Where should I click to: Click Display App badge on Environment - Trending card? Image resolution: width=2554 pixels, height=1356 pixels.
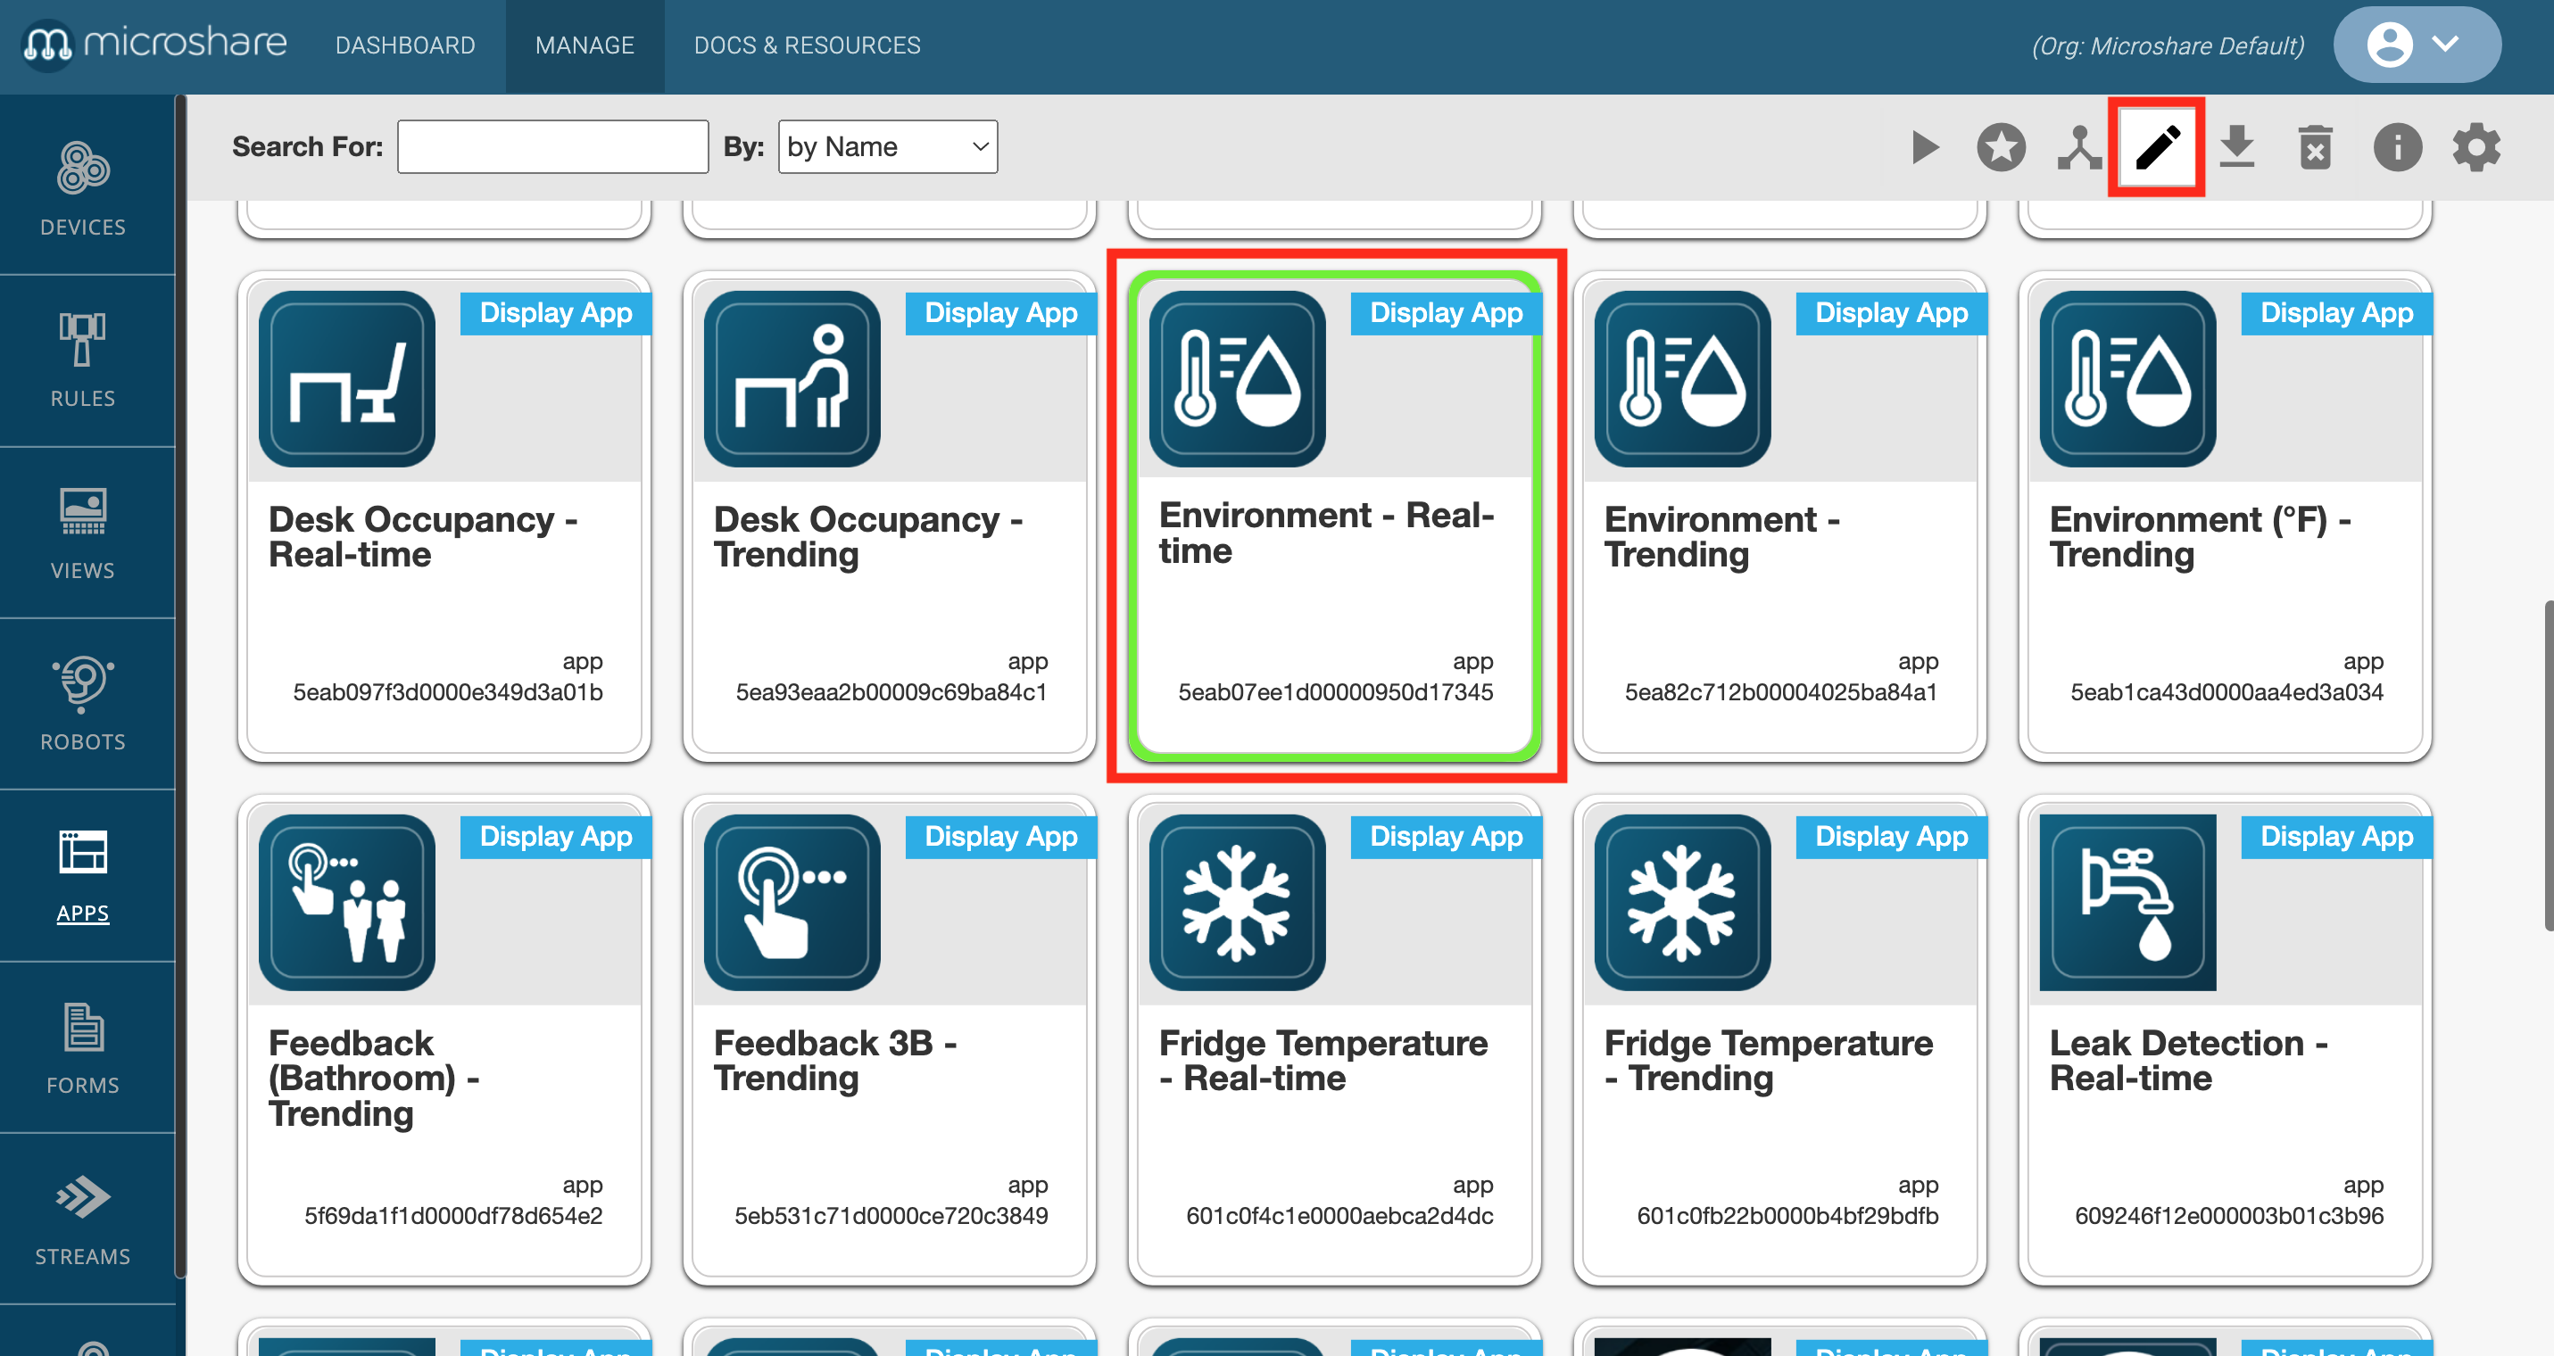[x=1891, y=313]
